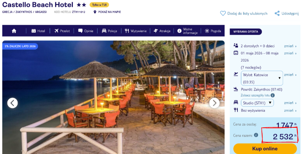302x154 pixels.
Task: Click the main hotel terrace photo
Action: click(113, 97)
